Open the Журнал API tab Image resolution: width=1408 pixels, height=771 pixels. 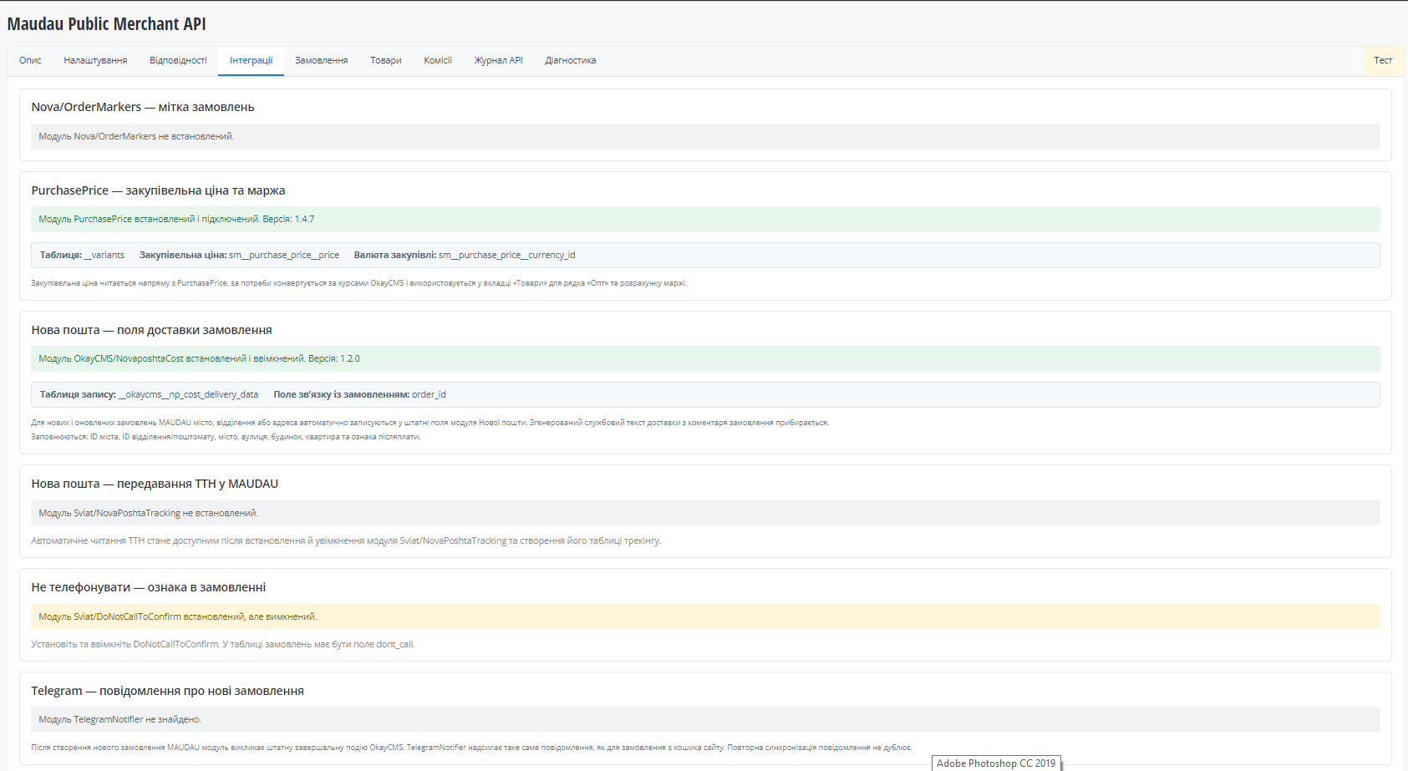click(498, 60)
